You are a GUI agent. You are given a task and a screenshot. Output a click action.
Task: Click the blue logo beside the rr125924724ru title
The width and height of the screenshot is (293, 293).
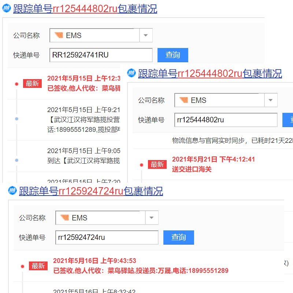(x=13, y=191)
